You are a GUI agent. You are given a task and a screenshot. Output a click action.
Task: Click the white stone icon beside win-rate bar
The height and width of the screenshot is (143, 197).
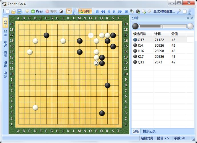[x=190, y=26]
